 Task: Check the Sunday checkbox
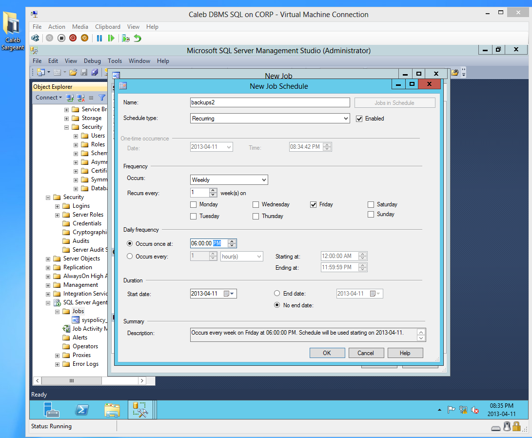pos(371,215)
